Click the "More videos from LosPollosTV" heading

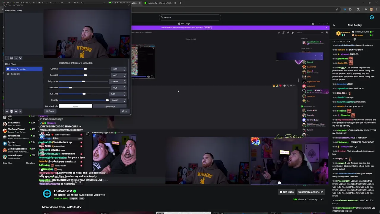(x=62, y=207)
